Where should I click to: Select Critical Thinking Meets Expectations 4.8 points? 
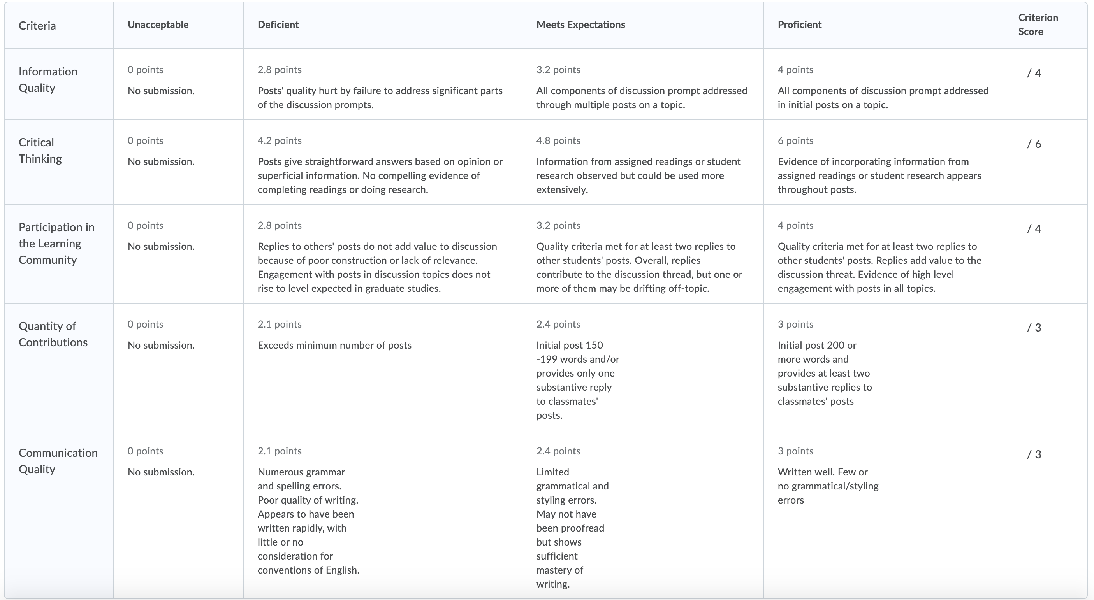click(x=642, y=162)
